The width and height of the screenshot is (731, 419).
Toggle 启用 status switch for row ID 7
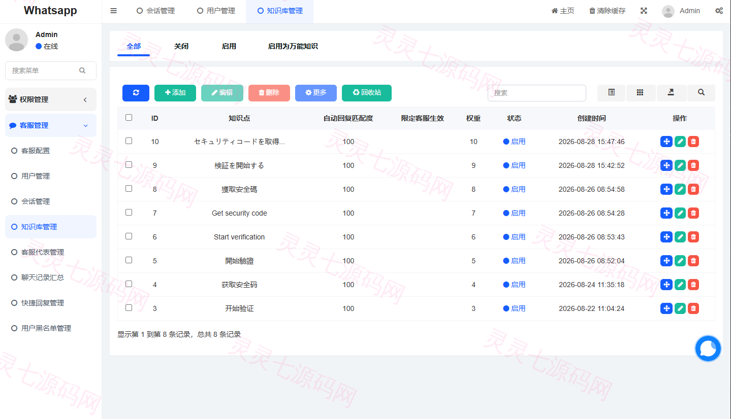tap(514, 213)
